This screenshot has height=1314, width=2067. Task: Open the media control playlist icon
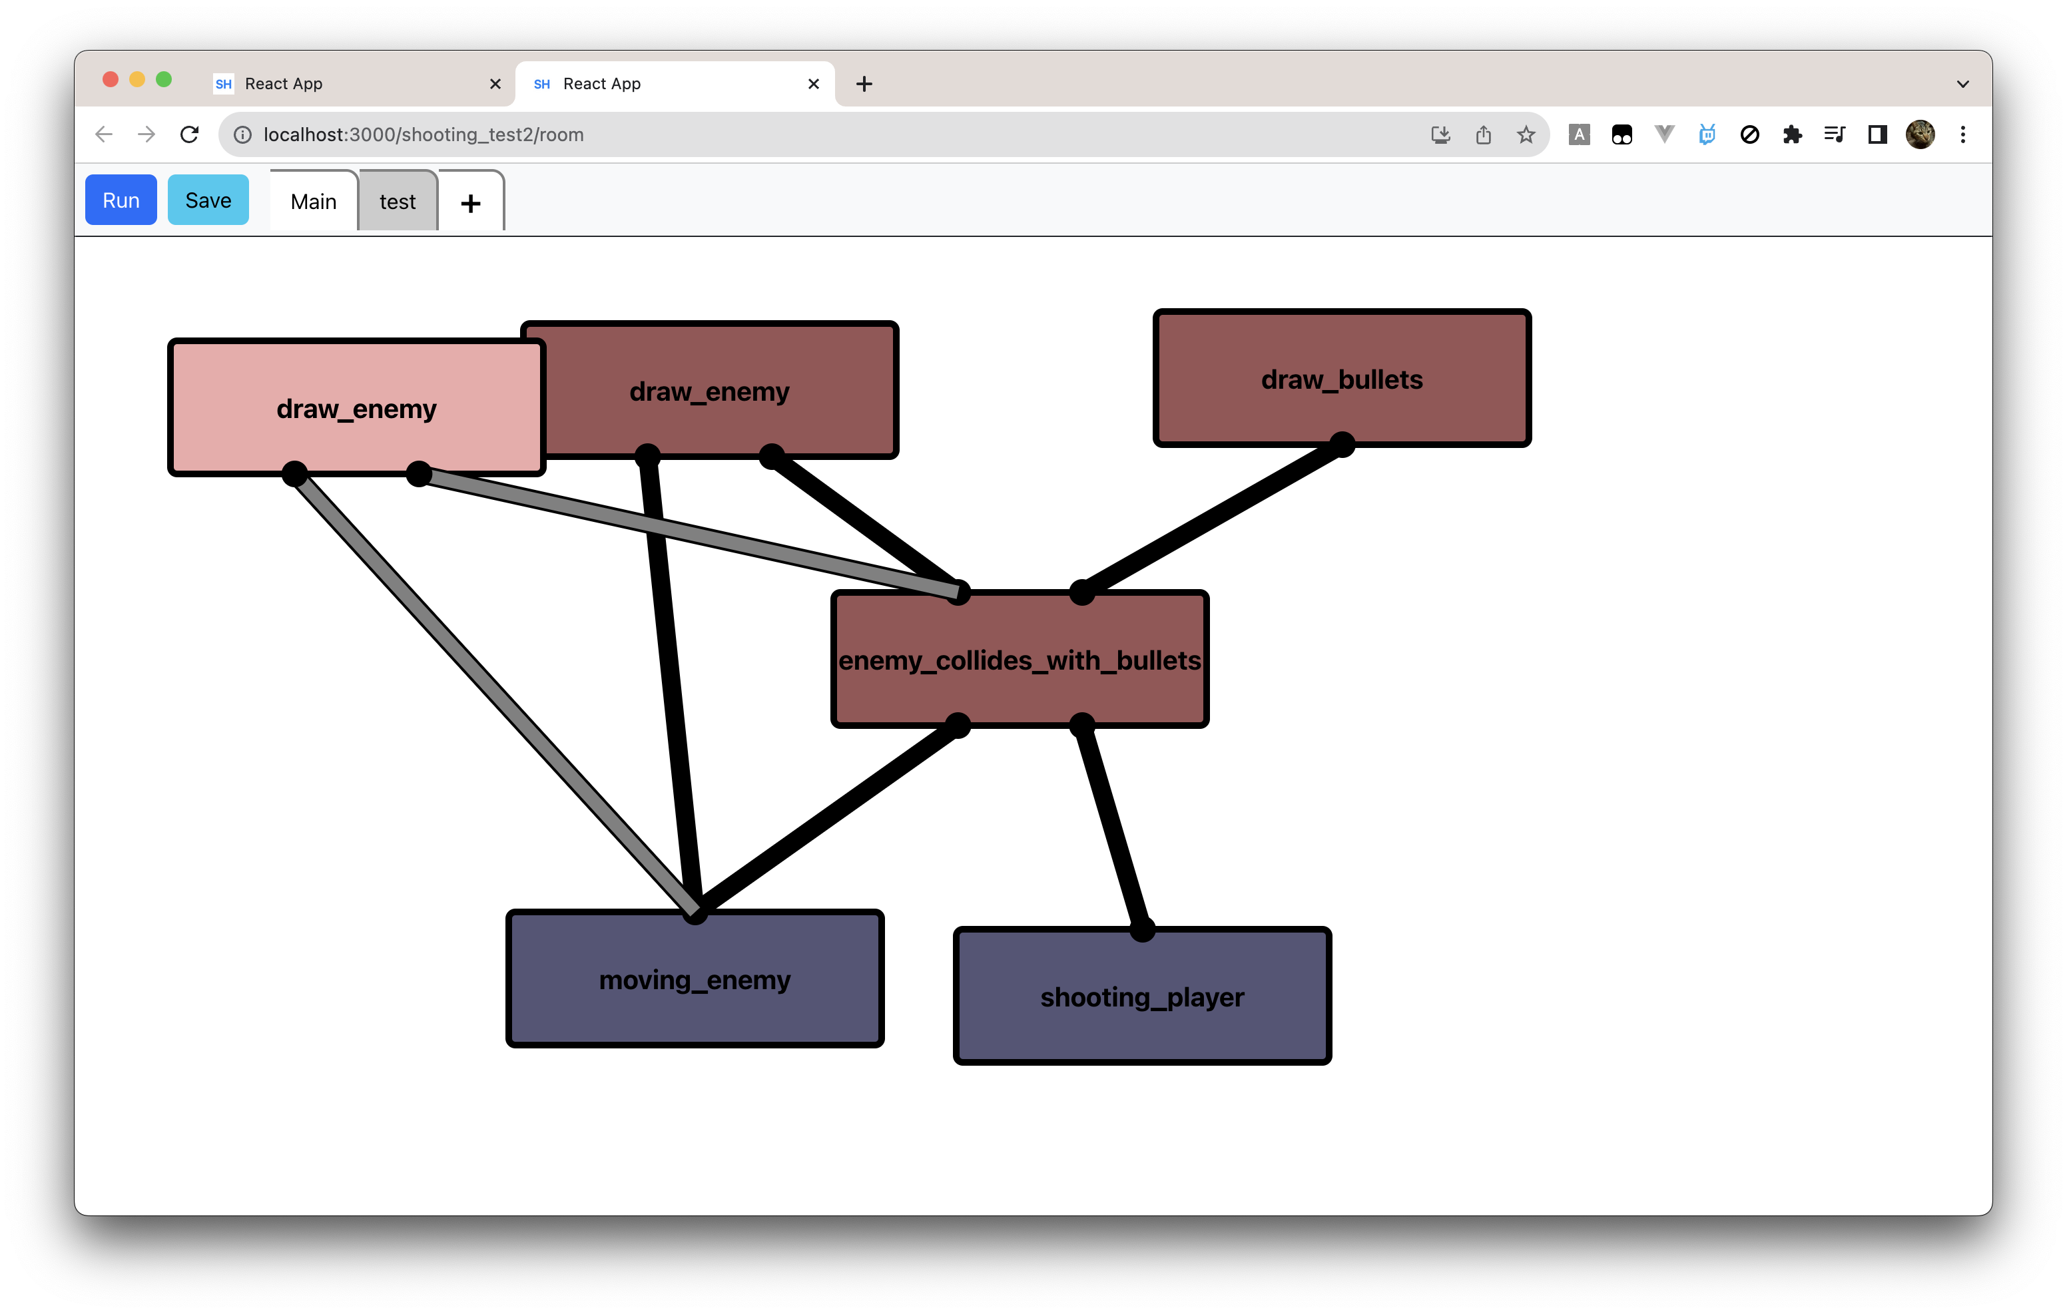click(1835, 134)
